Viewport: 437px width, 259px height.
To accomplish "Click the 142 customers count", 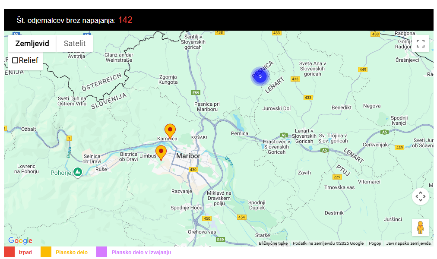I will 125,20.
